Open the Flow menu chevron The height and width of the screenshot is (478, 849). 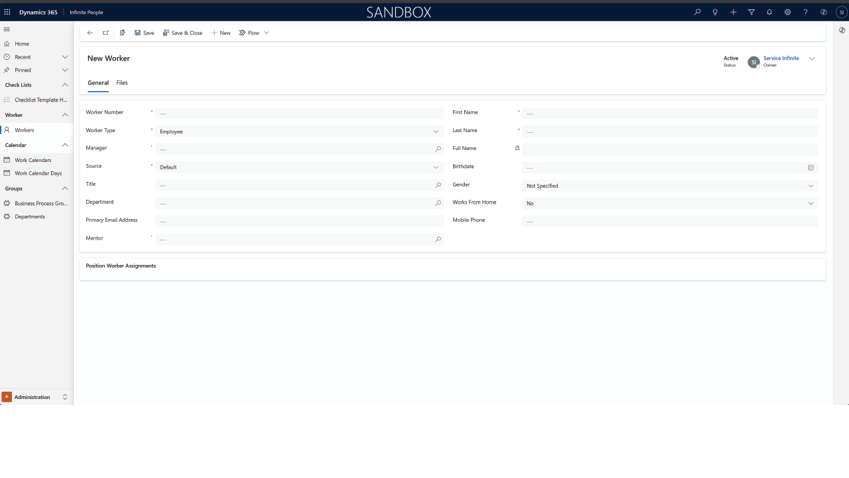[x=267, y=33]
